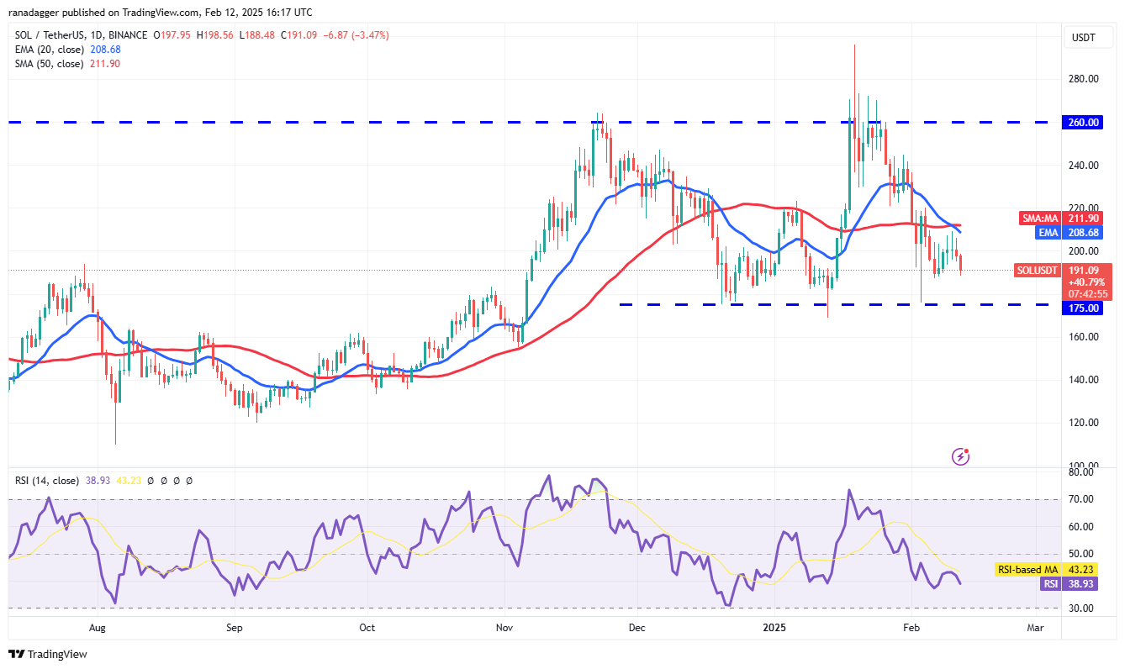Click the purple lightning boost icon
Image resolution: width=1125 pixels, height=669 pixels.
tap(959, 457)
